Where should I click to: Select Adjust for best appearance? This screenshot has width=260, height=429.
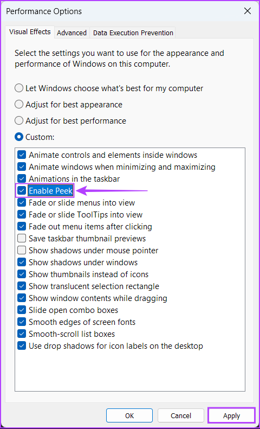click(x=19, y=105)
